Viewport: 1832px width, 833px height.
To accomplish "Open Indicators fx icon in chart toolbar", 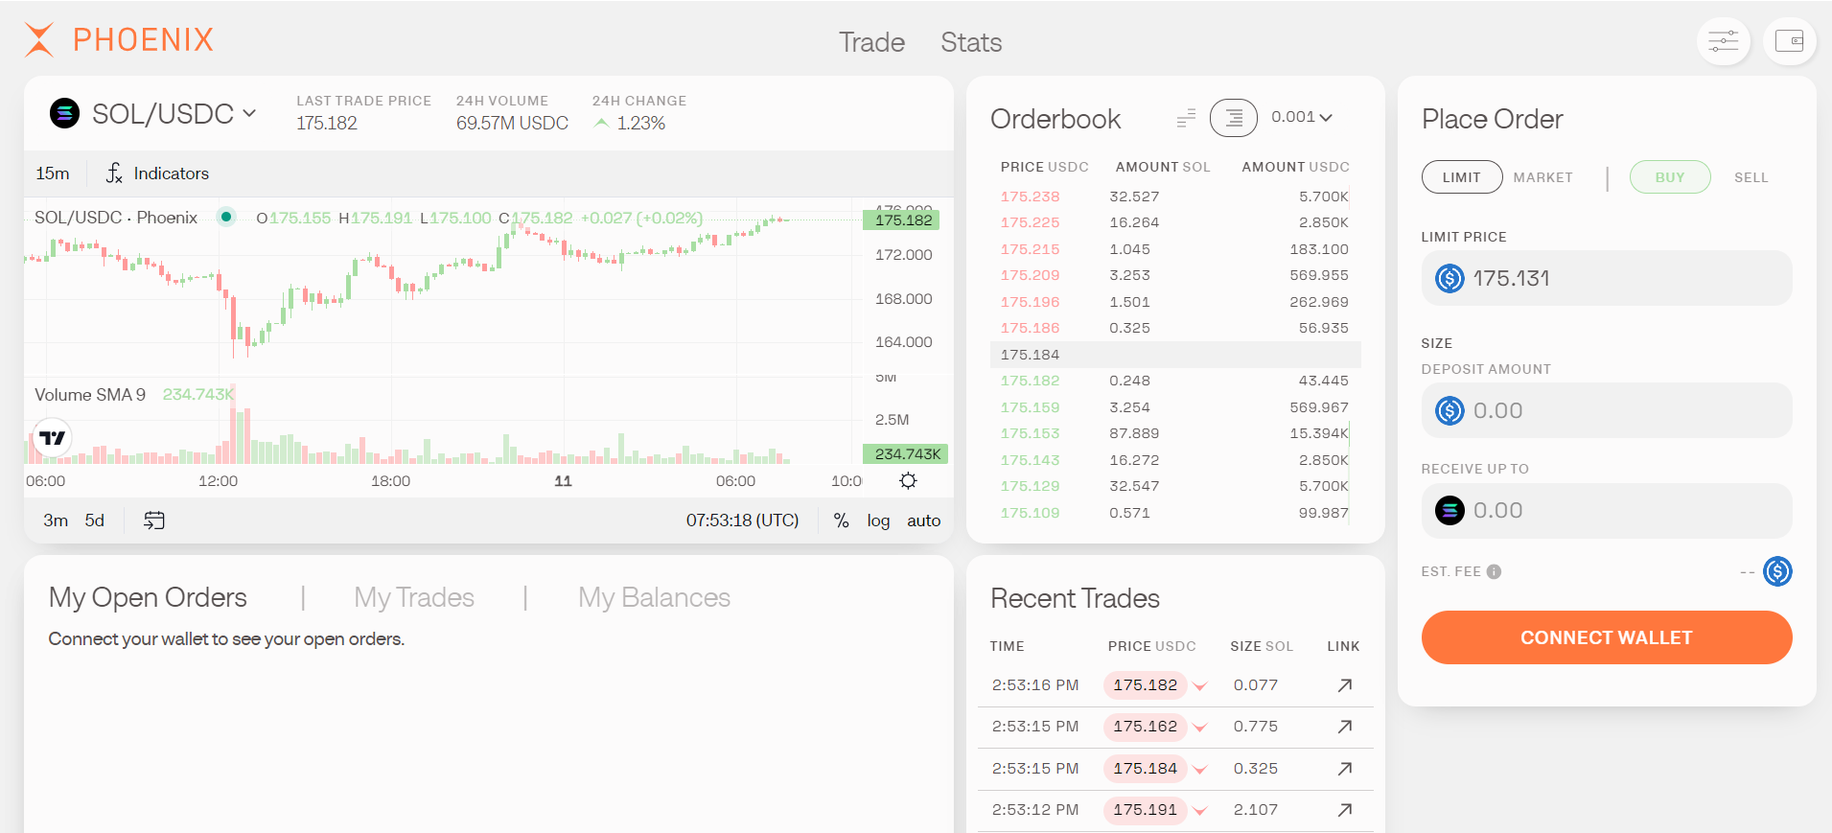I will click(114, 174).
